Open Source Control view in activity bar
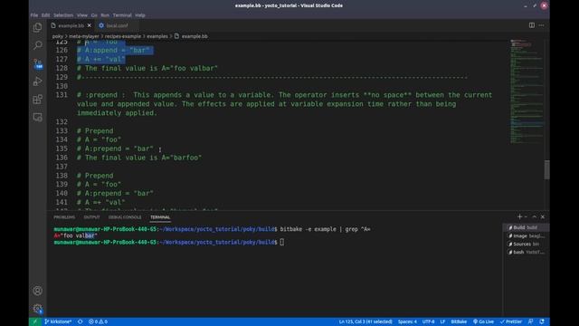579x326 pixels. [37, 63]
